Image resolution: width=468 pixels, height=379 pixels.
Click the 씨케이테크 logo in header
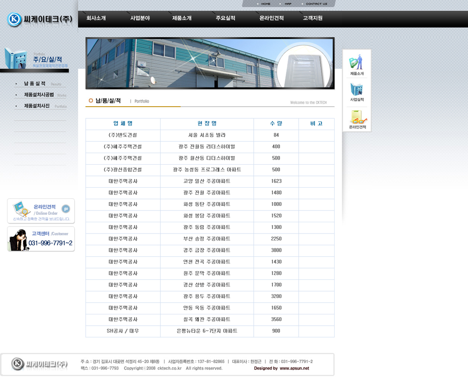point(40,19)
